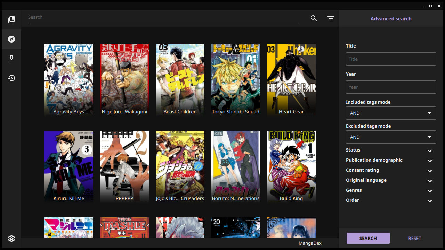Screen dimensions: 445x250
Task: Click the RESET button
Action: point(415,238)
